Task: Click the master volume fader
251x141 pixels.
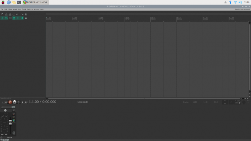Action: coord(10,122)
